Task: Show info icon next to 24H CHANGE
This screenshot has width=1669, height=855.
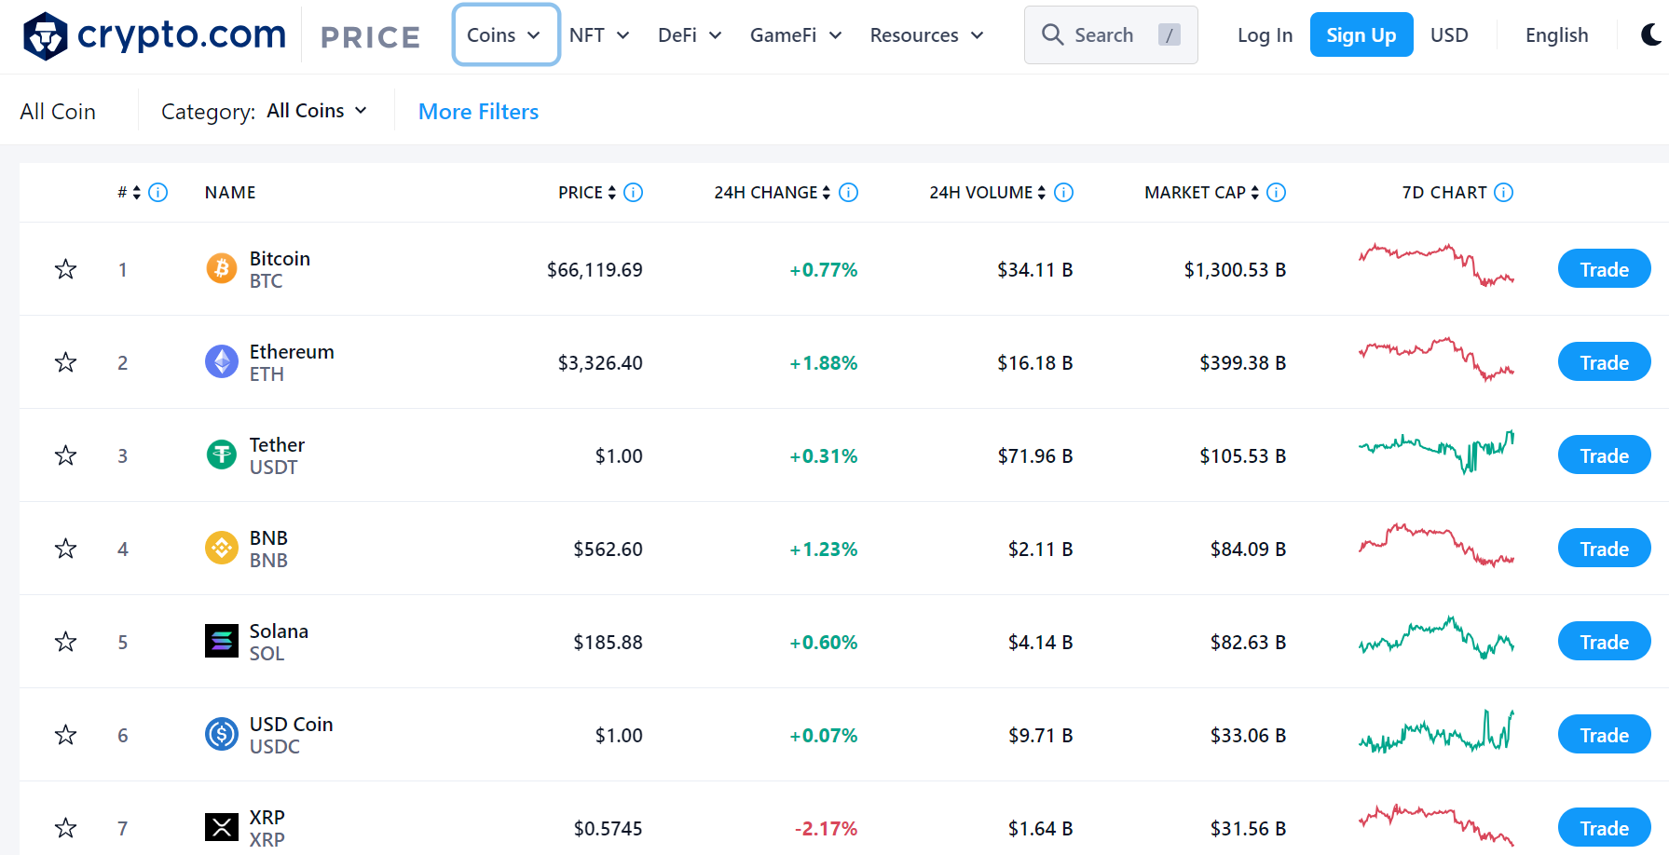Action: [848, 192]
